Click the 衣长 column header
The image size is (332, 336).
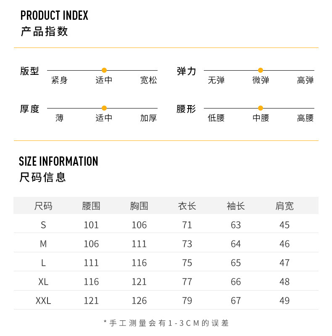[x=187, y=206]
